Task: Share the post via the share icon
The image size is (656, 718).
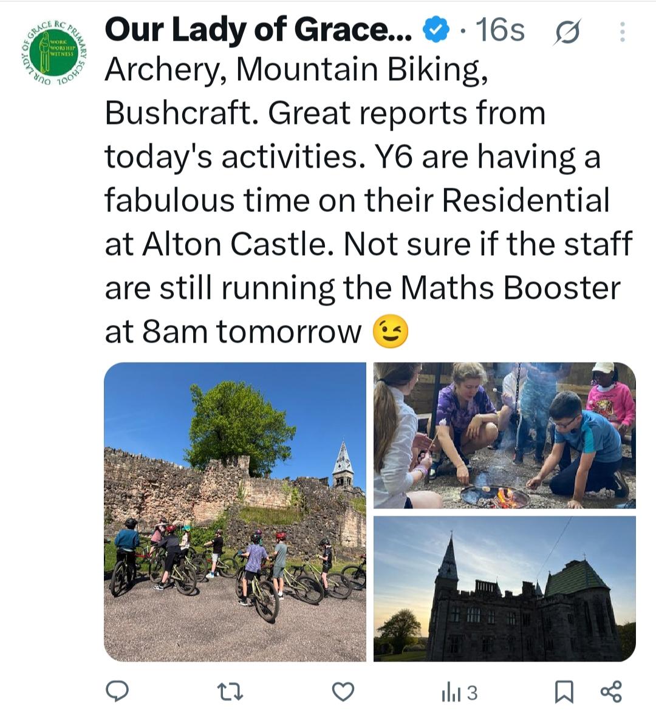Action: click(610, 691)
